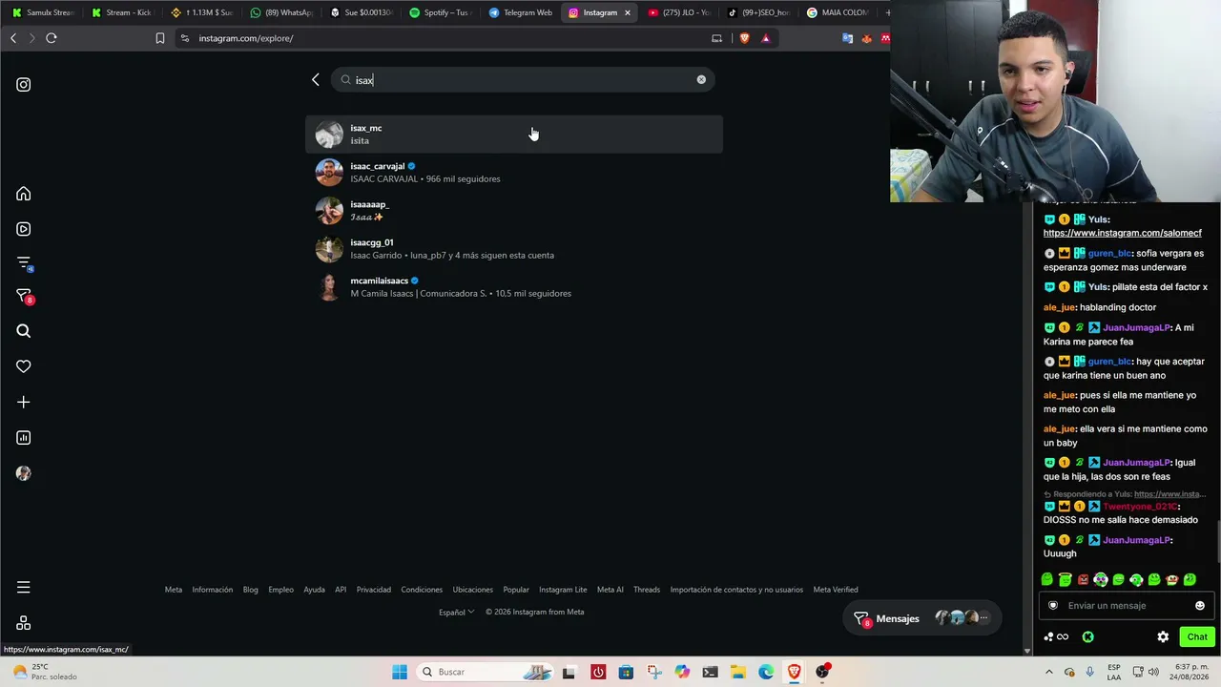Open chat settings gear icon
Image resolution: width=1221 pixels, height=687 pixels.
click(1163, 636)
